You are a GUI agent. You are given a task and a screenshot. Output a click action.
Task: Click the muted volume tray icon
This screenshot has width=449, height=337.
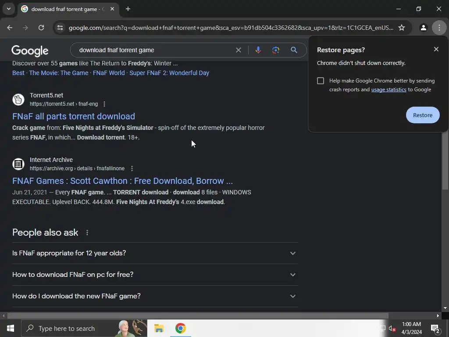coord(392,328)
